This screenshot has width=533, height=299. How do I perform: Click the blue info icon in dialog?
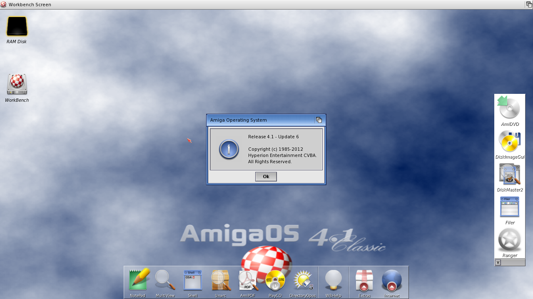(x=229, y=149)
